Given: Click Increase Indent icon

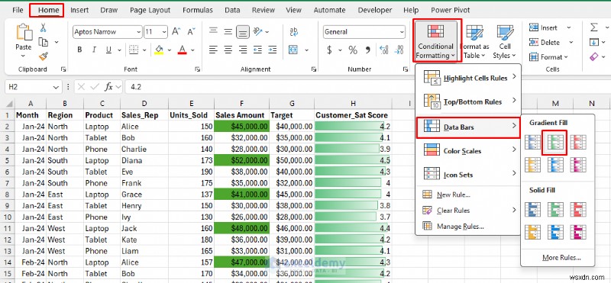Looking at the screenshot, I should (273, 50).
